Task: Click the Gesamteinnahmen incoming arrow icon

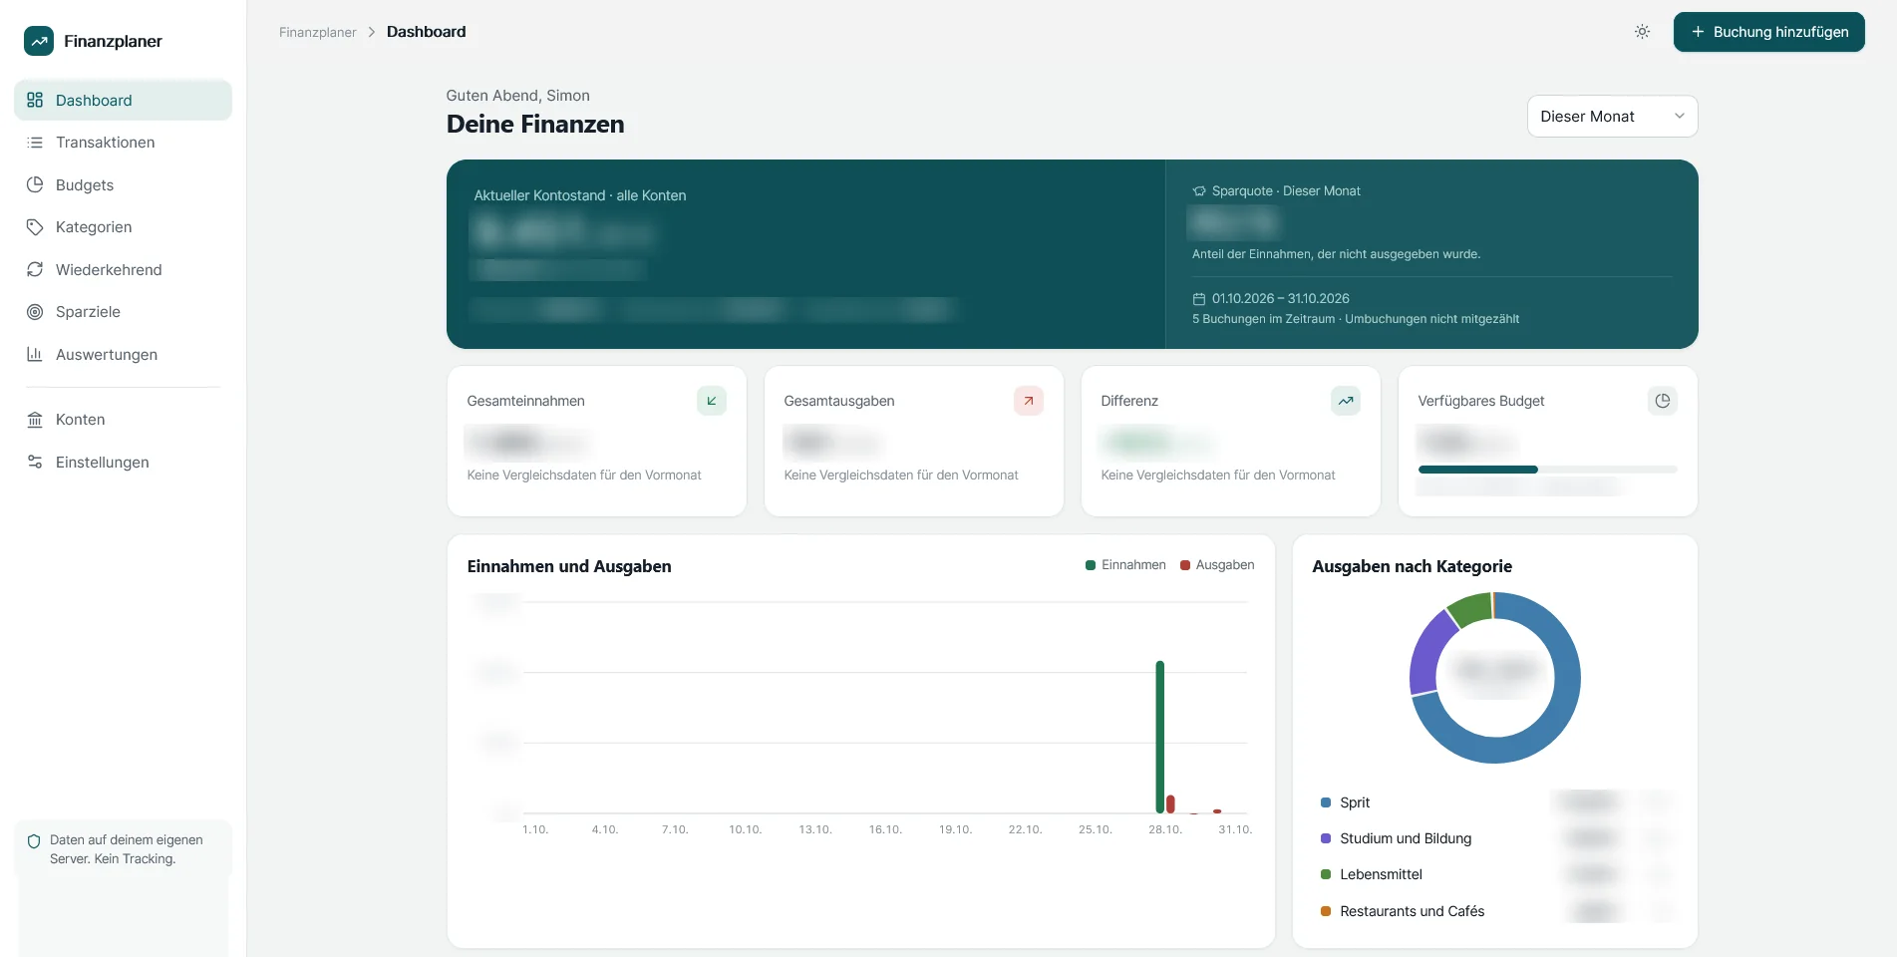Action: (712, 401)
